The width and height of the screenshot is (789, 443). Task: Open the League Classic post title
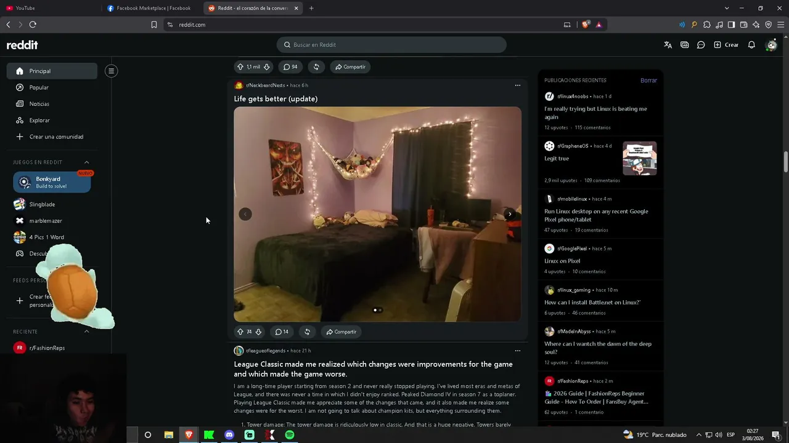(373, 369)
